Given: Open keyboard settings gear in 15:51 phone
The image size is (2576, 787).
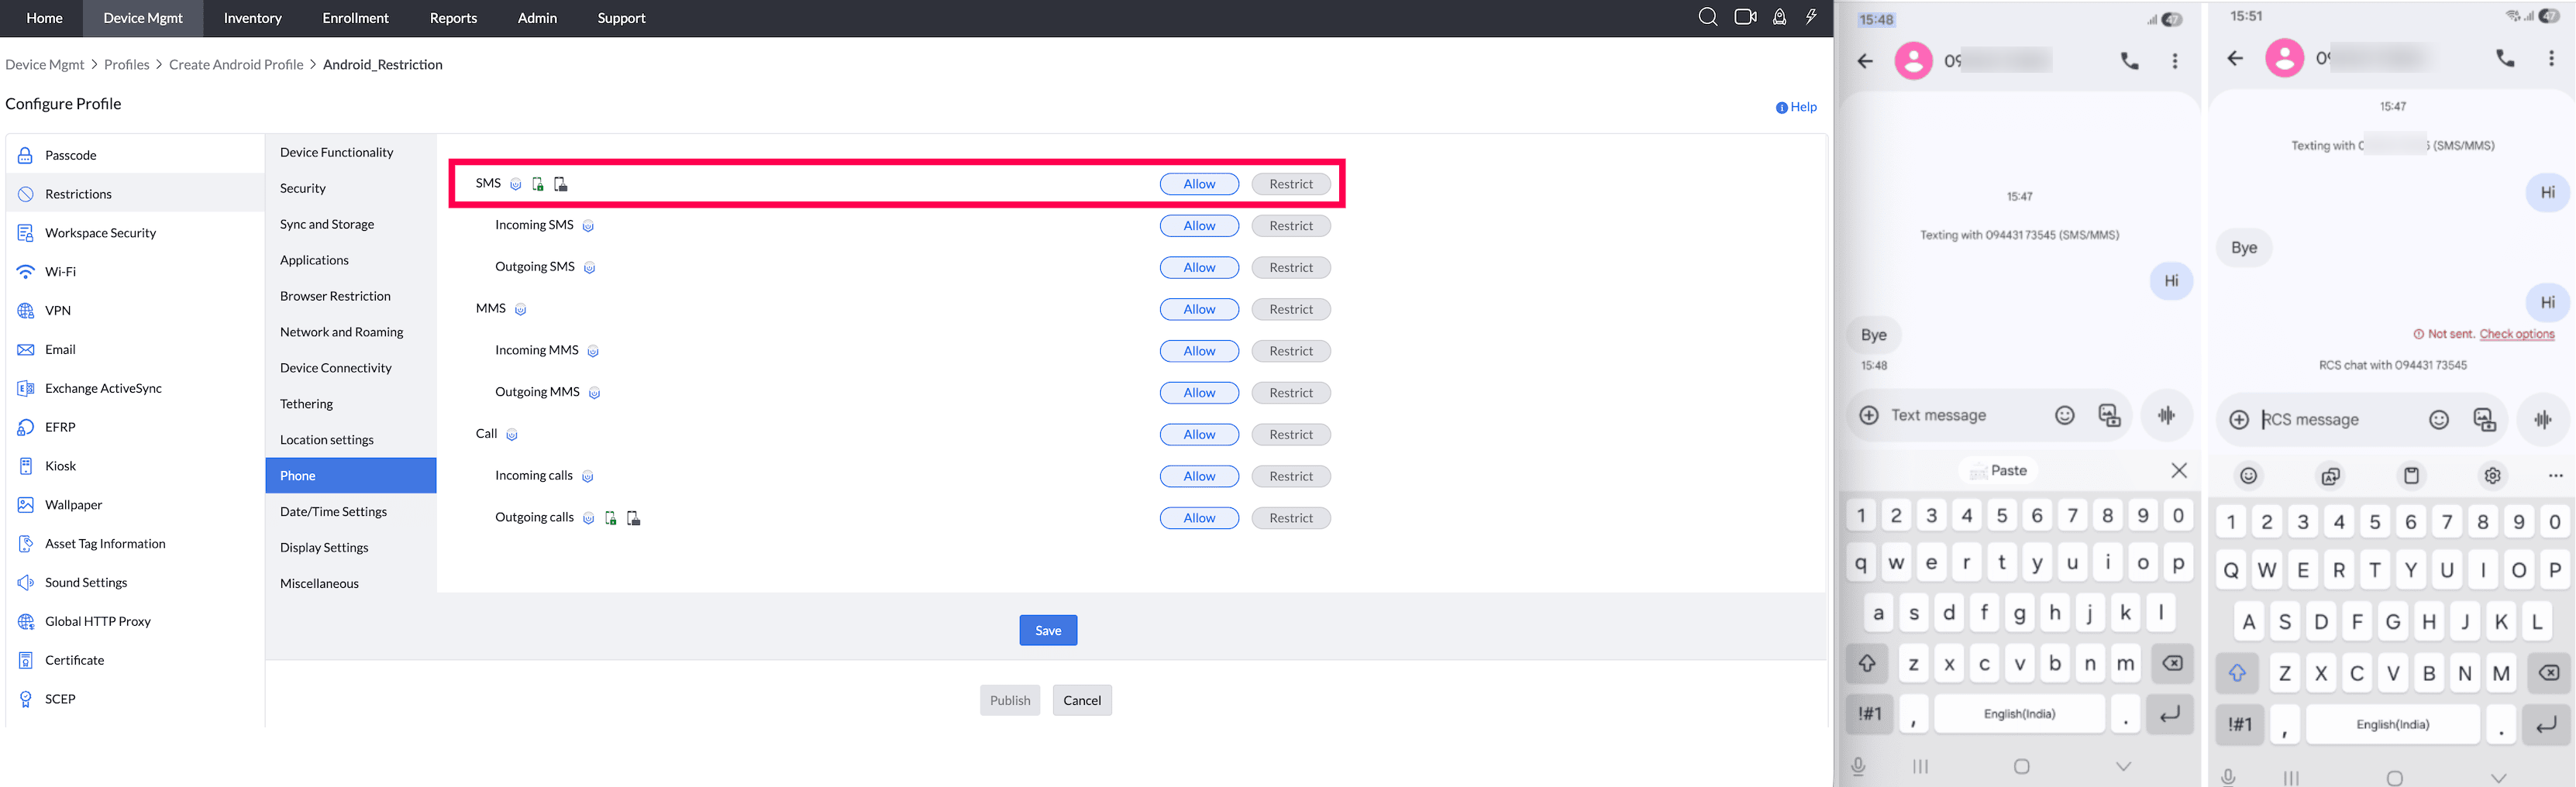Looking at the screenshot, I should tap(2493, 476).
